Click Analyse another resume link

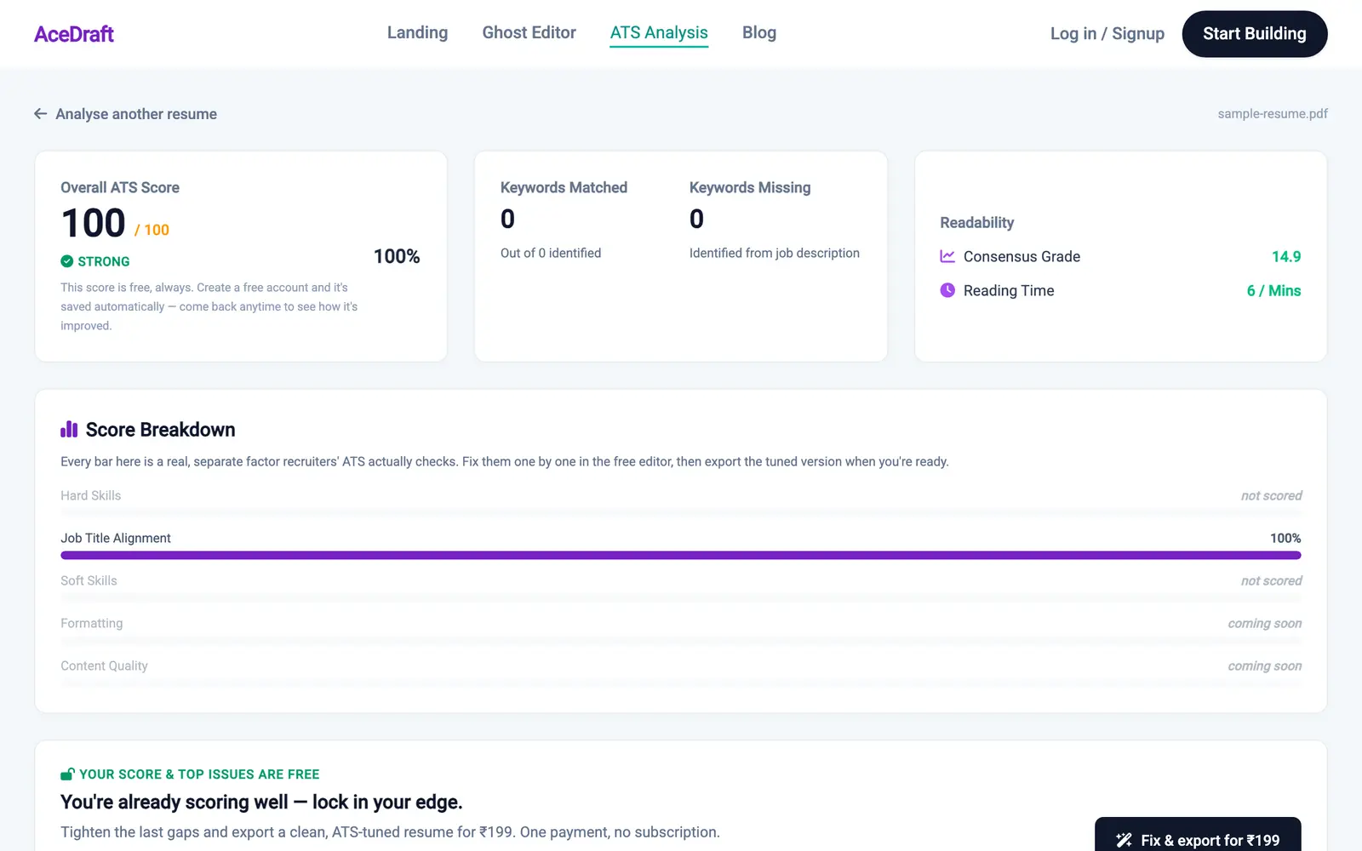click(x=136, y=114)
